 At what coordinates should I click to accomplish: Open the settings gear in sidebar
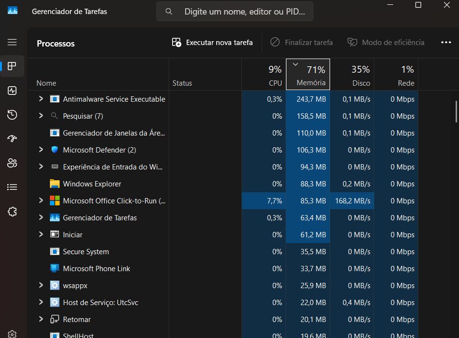(x=12, y=334)
